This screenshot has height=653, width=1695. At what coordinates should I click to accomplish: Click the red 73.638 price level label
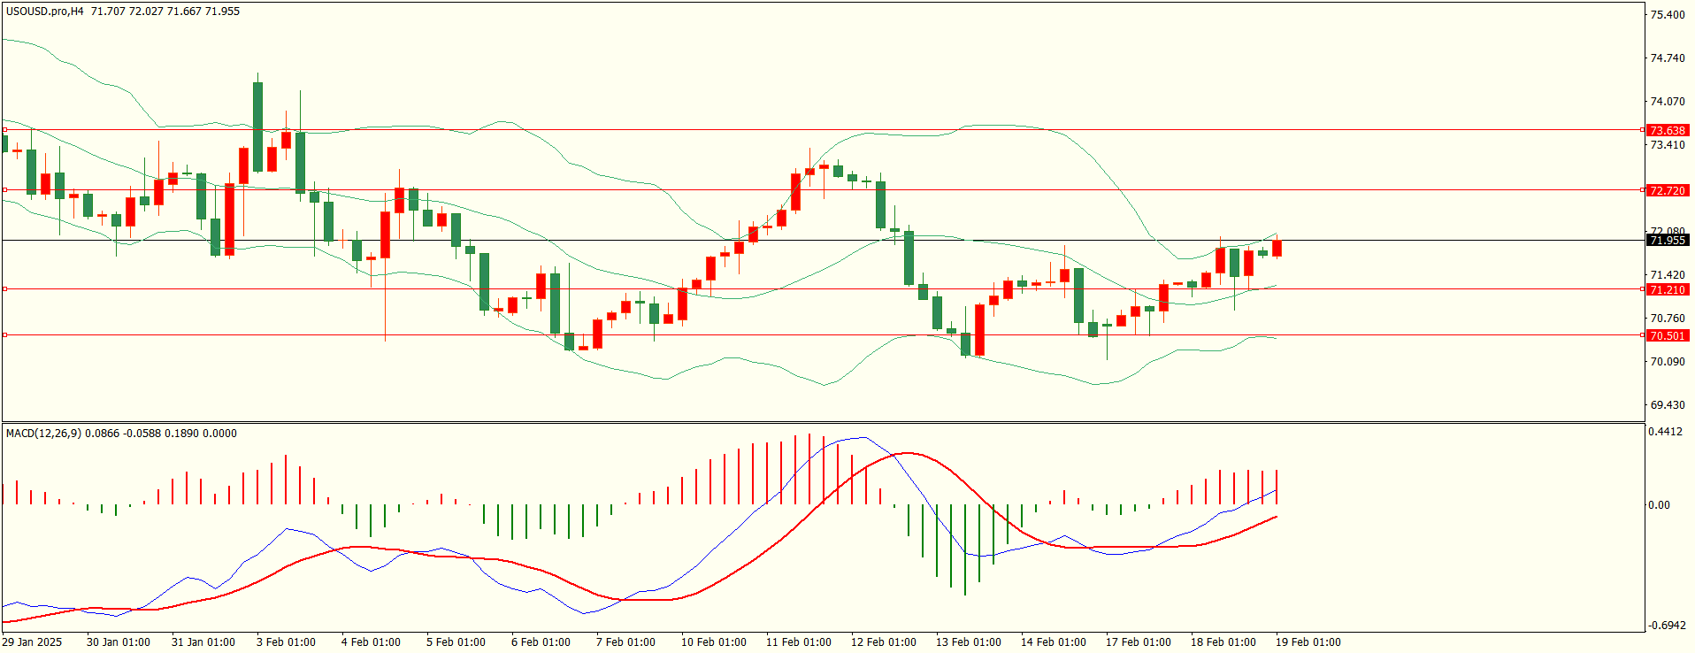1668,130
